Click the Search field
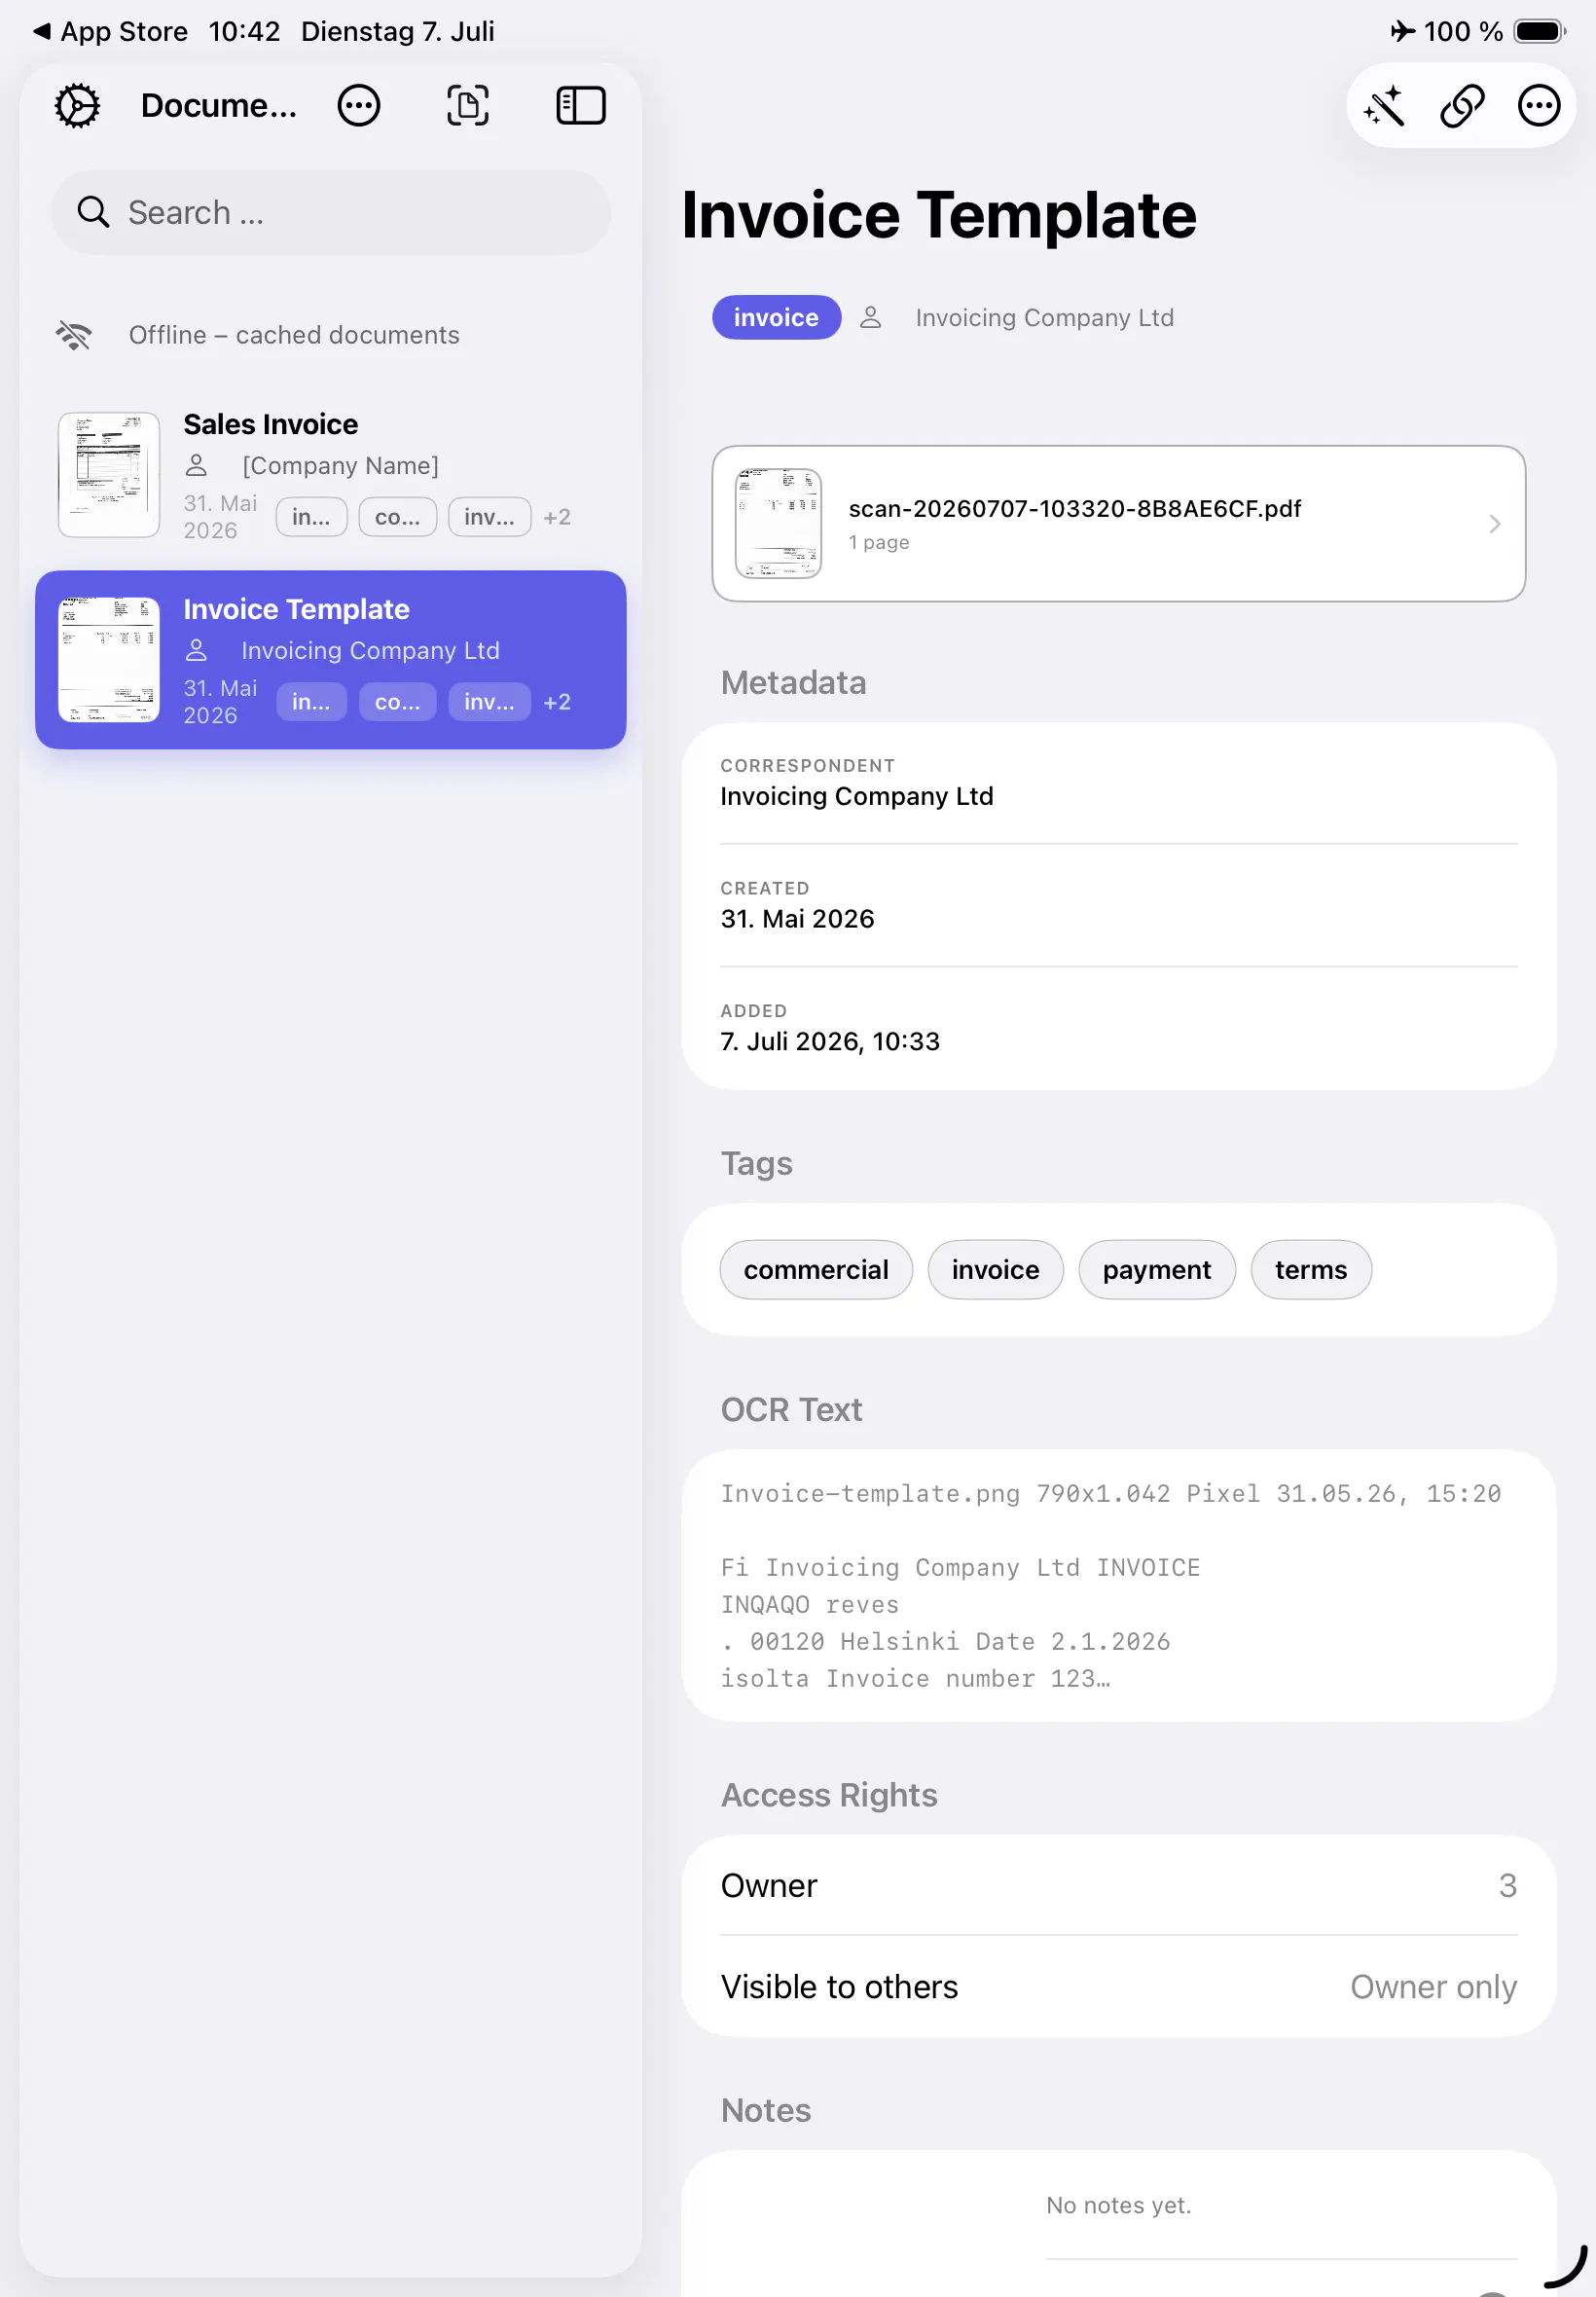This screenshot has height=2297, width=1596. [x=331, y=212]
